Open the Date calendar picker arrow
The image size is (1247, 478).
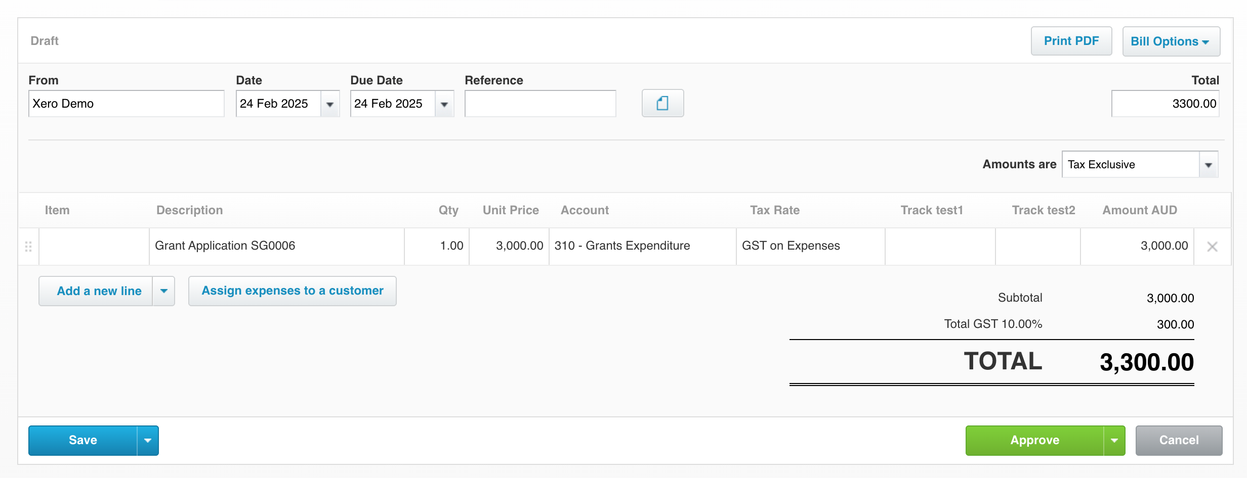(330, 104)
